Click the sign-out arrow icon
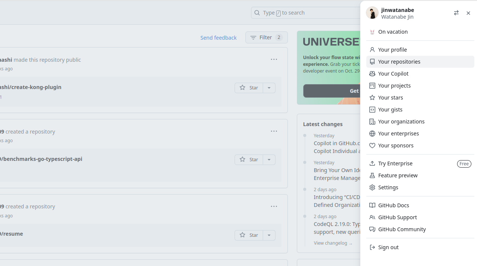This screenshot has height=266, width=477. point(372,247)
